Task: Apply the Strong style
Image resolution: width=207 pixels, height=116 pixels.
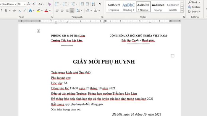Action: click(x=158, y=7)
